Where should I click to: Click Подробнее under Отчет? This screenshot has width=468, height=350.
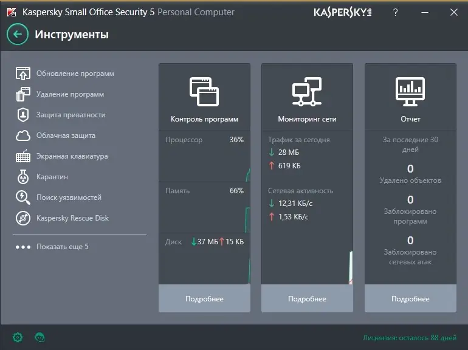410,298
